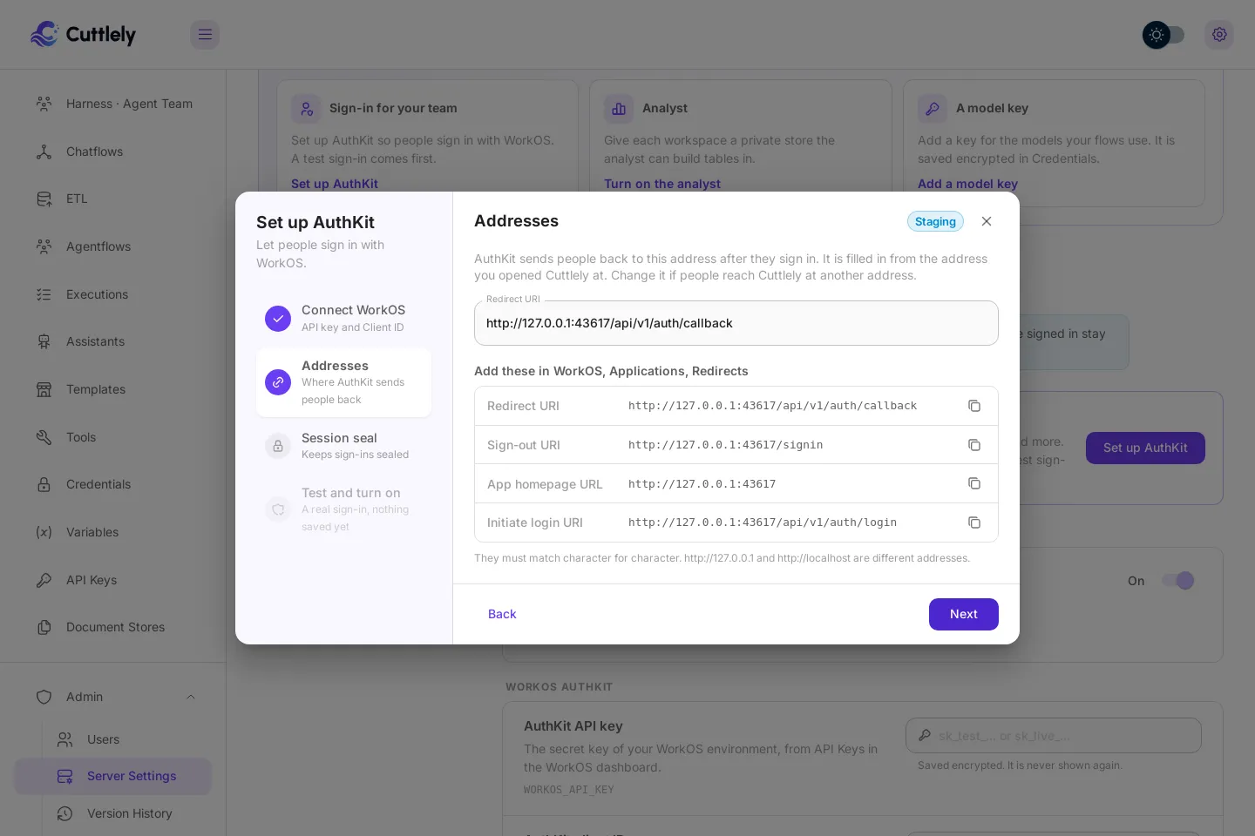This screenshot has height=836, width=1255.
Task: Open the settings gear in header
Action: [1219, 35]
